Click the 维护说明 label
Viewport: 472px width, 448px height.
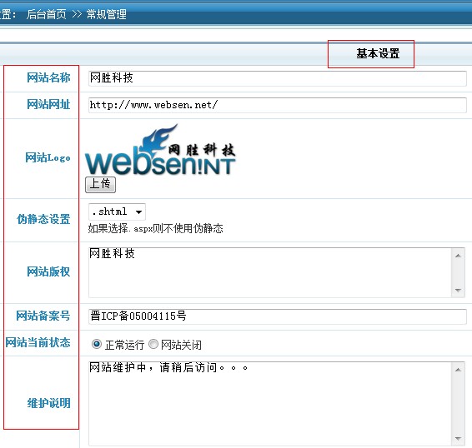pos(48,403)
